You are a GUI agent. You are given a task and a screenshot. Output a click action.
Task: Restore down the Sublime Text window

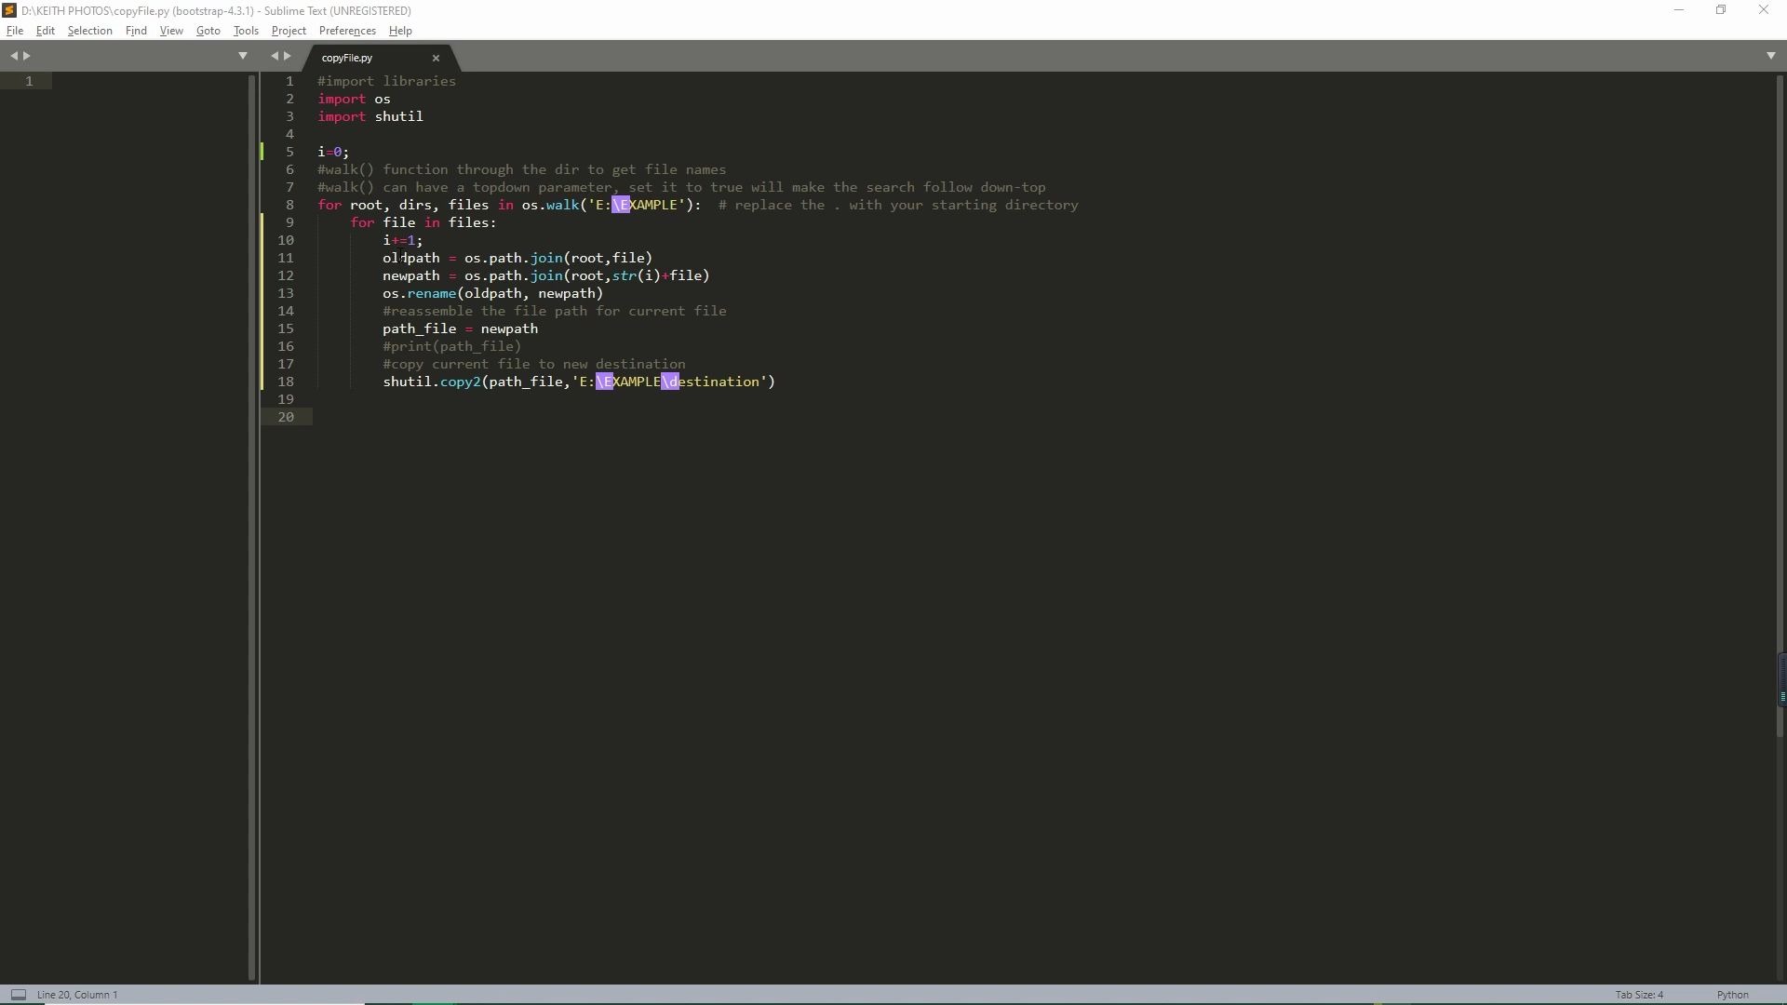[1721, 10]
